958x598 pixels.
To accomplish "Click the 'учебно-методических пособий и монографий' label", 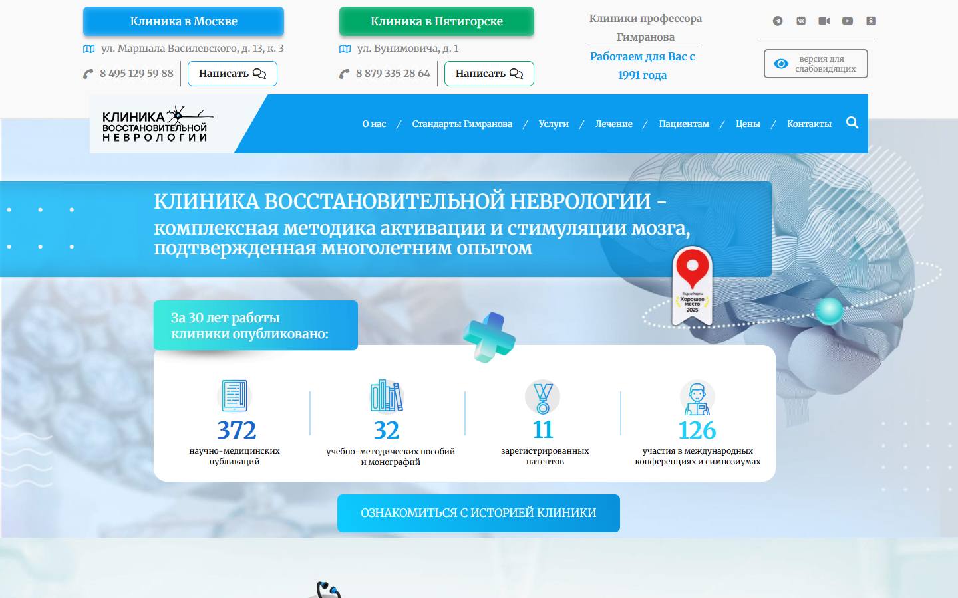I will tap(391, 457).
